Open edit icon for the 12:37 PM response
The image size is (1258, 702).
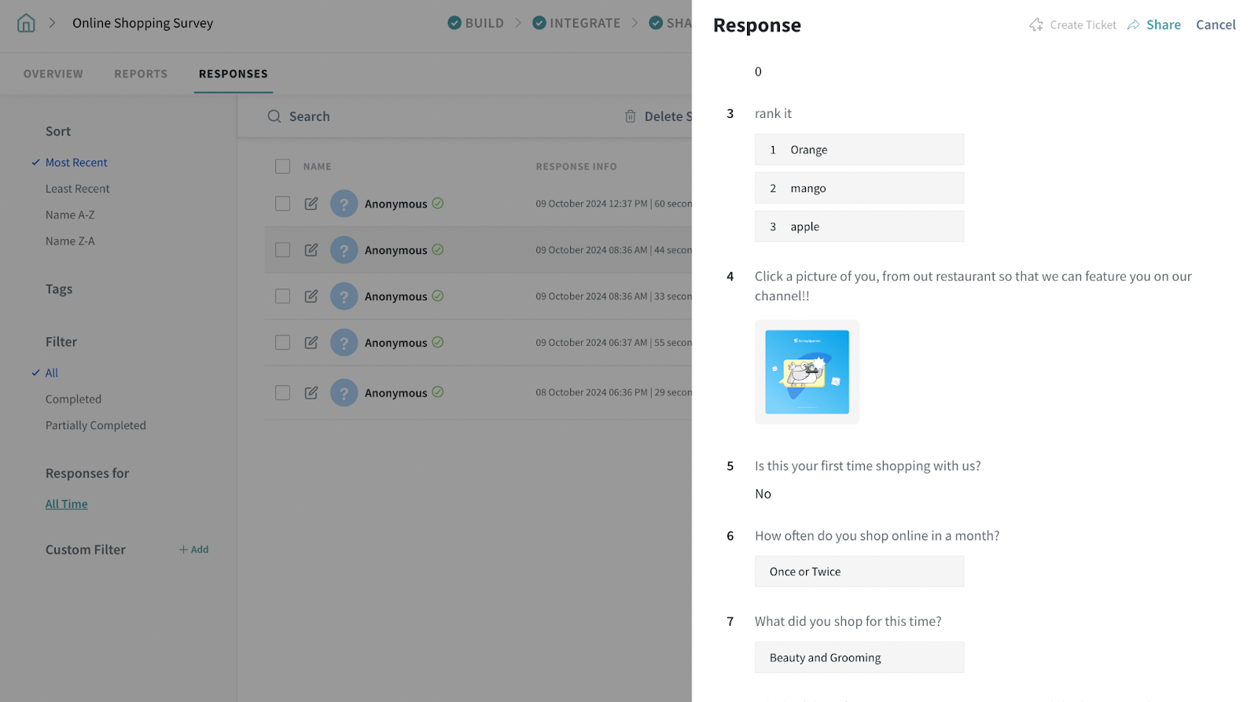(x=311, y=204)
